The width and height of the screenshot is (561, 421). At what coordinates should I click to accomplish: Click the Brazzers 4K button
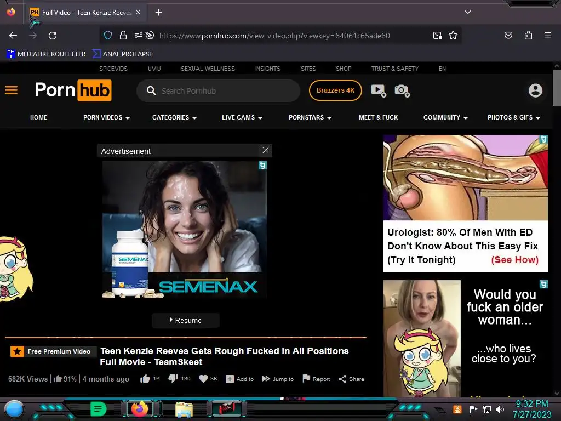(335, 90)
